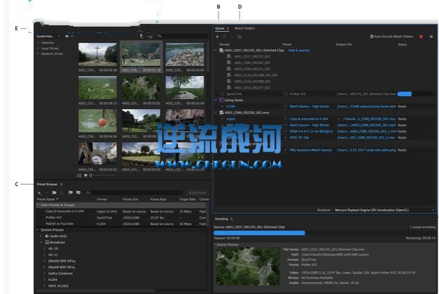Select the Publish to YouTube preset row
439x294 pixels.
coord(121,223)
